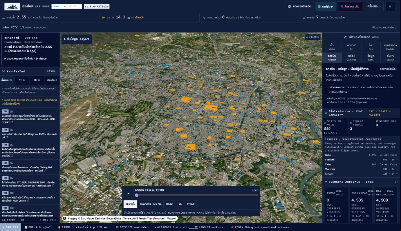Click the NEWS label badge
This screenshot has width=401, height=231.
tap(51, 71)
